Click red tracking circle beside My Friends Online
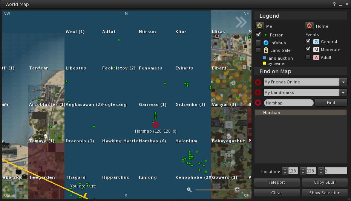 coord(258,82)
